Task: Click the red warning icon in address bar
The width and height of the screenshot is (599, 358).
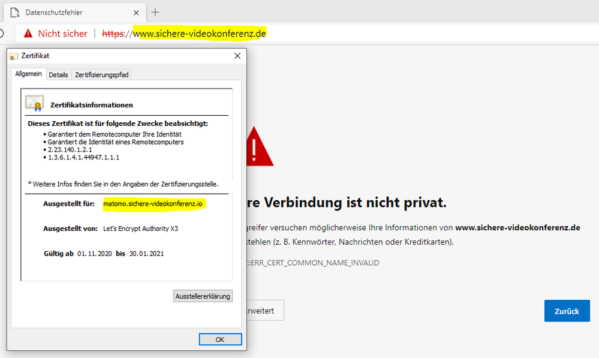Action: point(28,34)
